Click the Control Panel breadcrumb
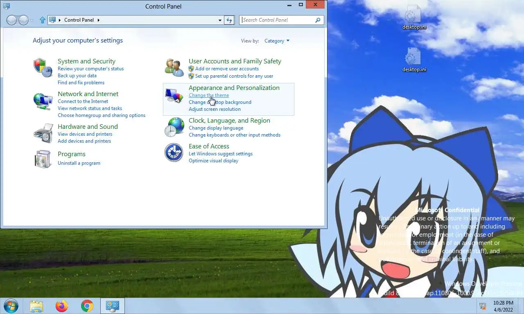 (x=79, y=20)
